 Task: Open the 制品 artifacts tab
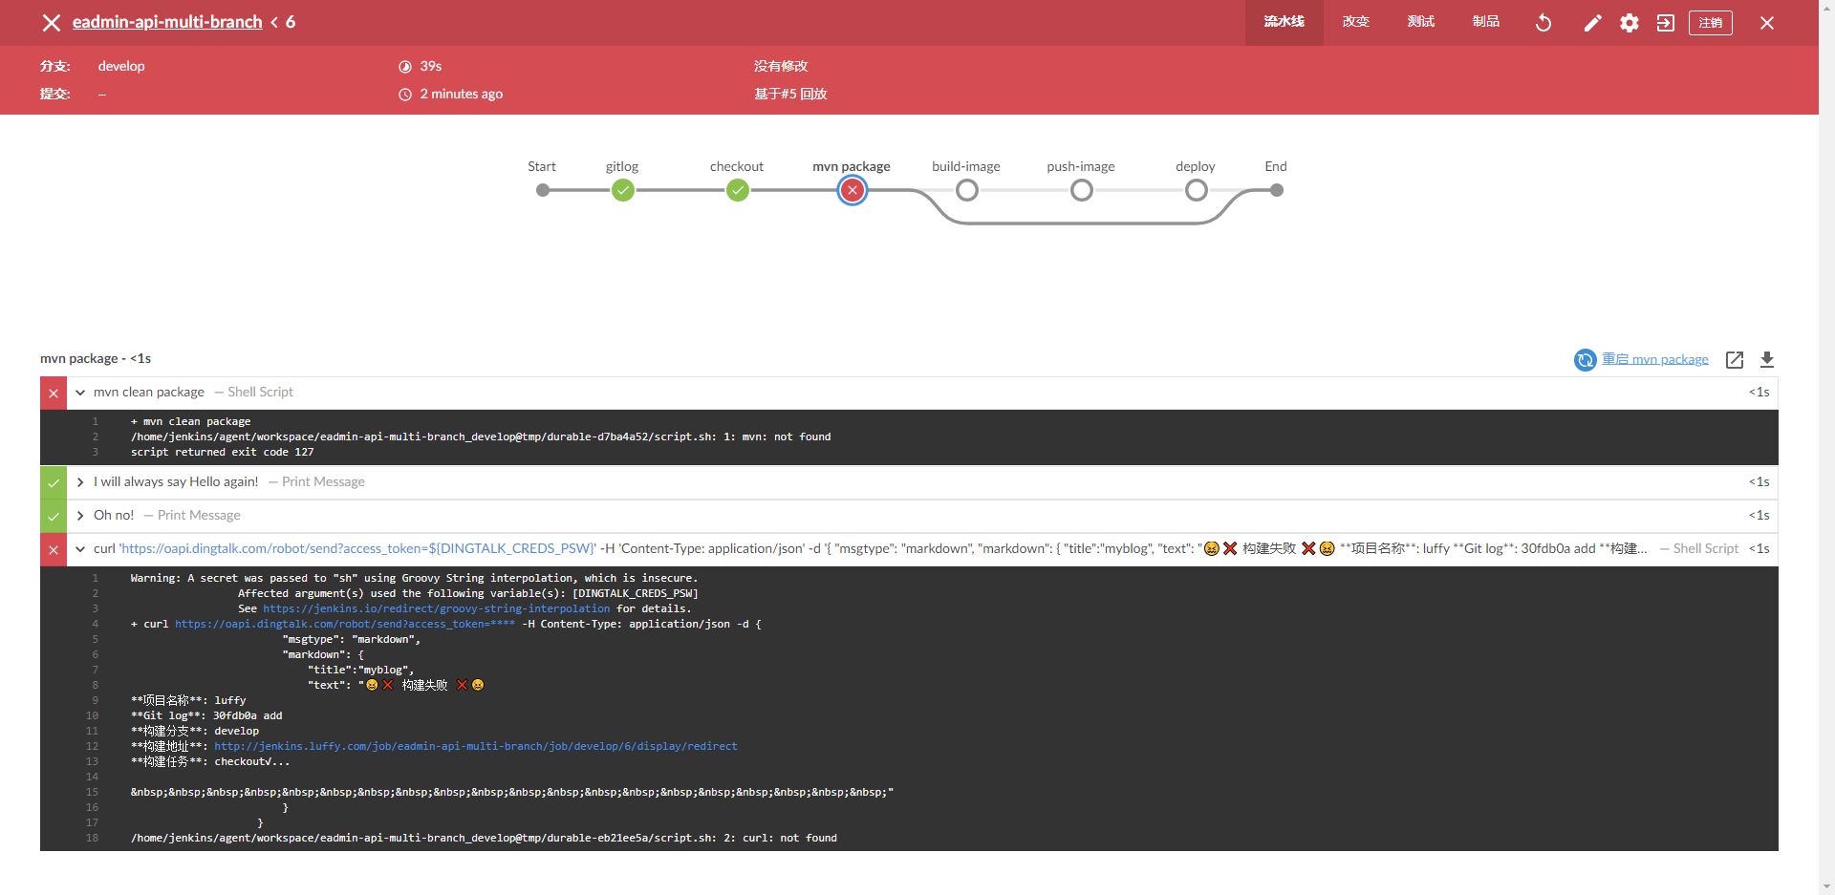coord(1485,22)
